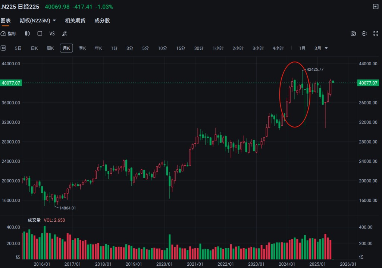This screenshot has height=268, width=382.
Task: Open the VS compare tool
Action: point(52,34)
